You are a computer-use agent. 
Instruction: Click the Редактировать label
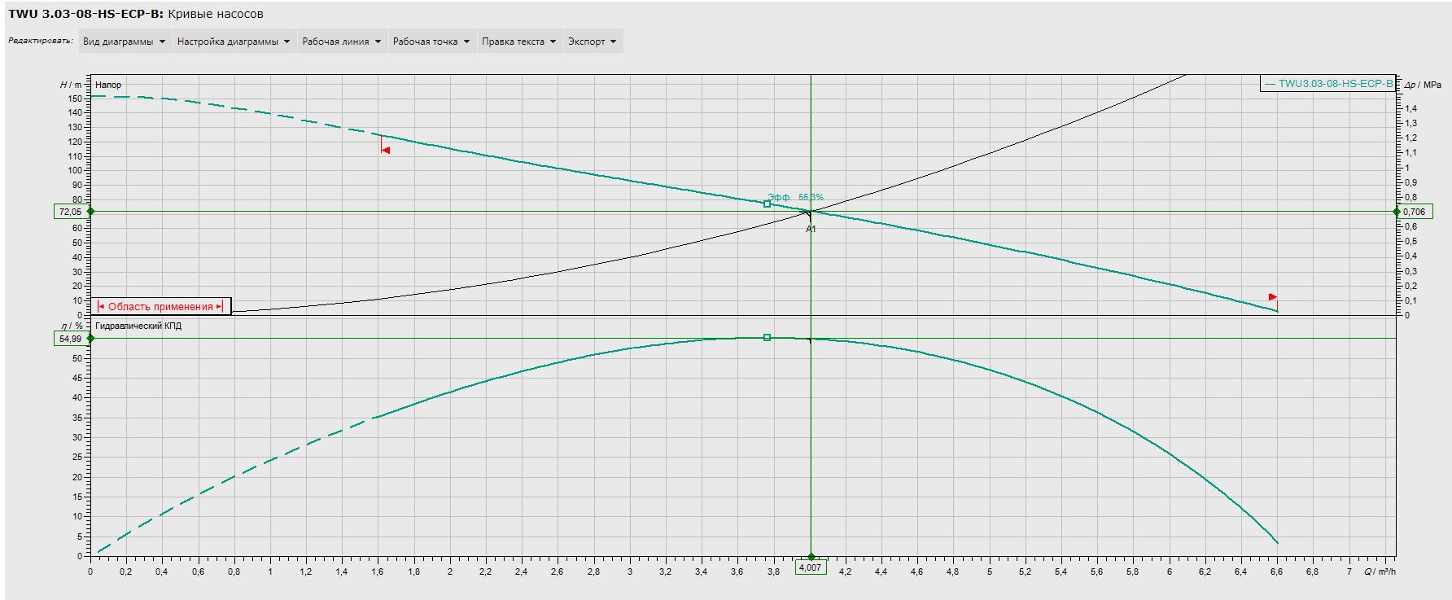click(41, 41)
